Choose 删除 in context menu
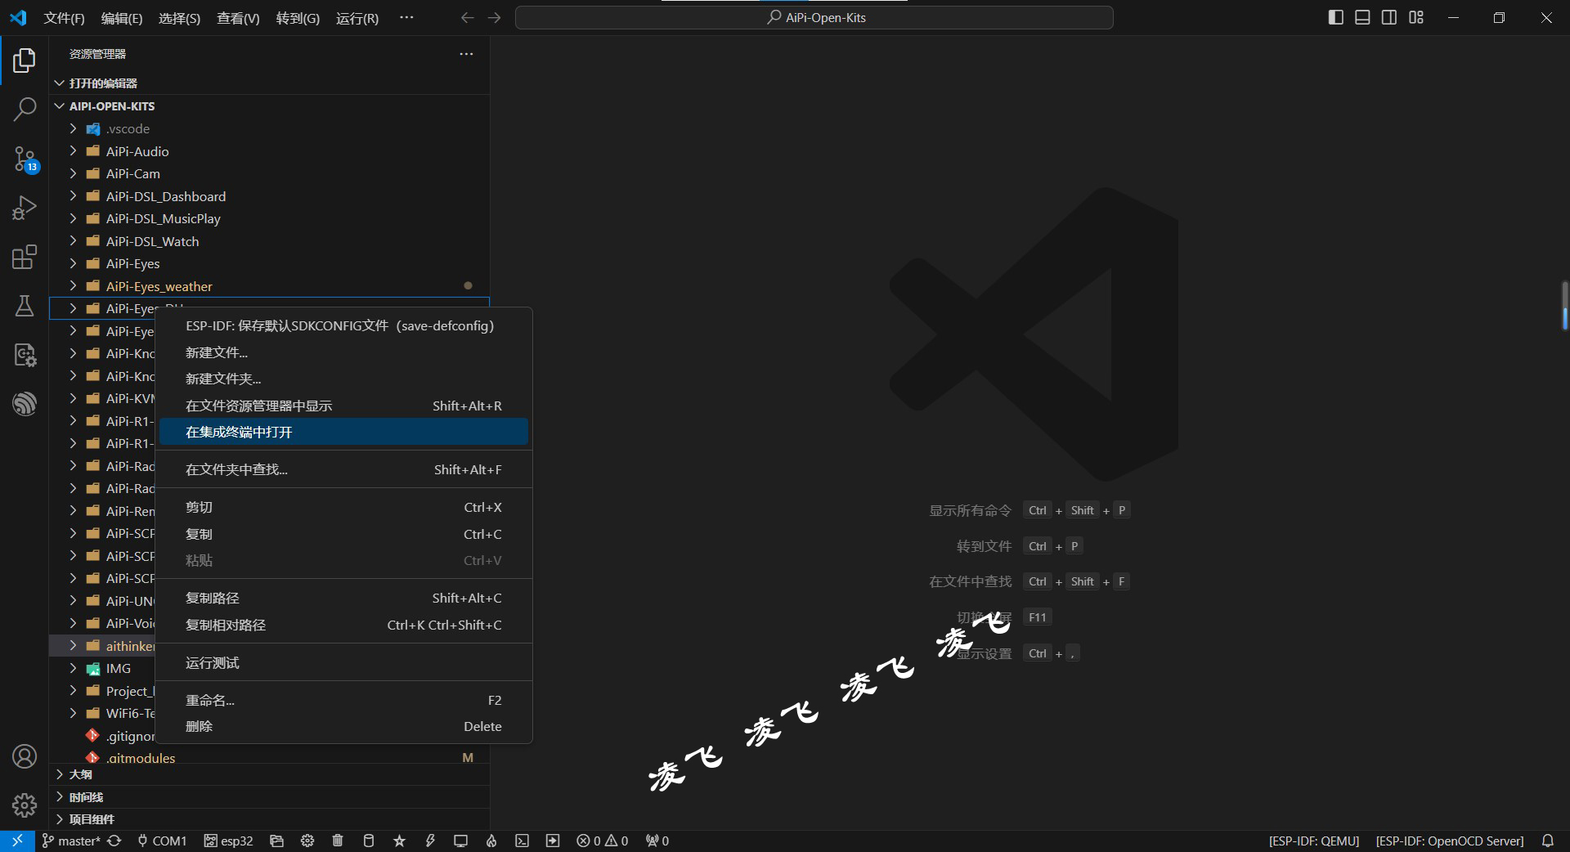 pyautogui.click(x=343, y=726)
